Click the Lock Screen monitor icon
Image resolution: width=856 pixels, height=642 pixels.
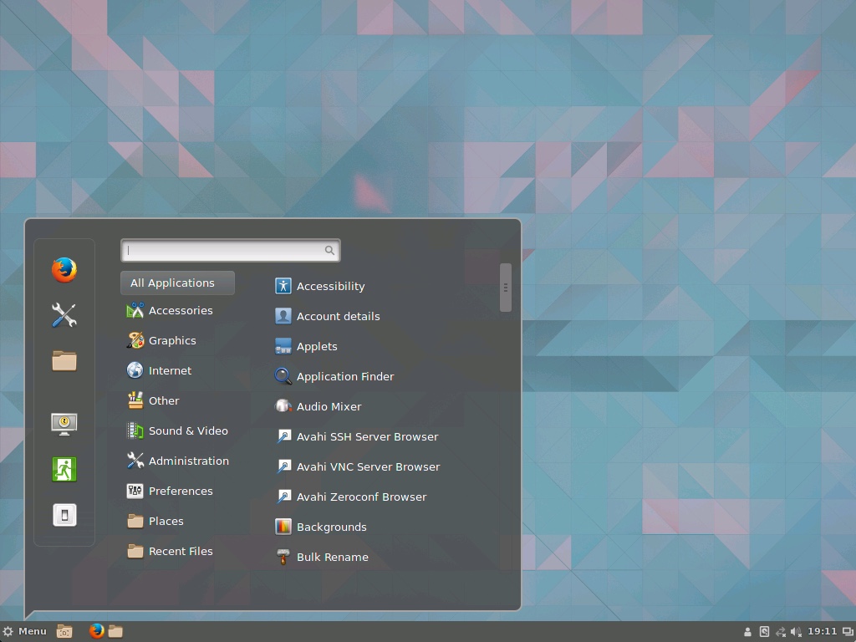click(64, 424)
